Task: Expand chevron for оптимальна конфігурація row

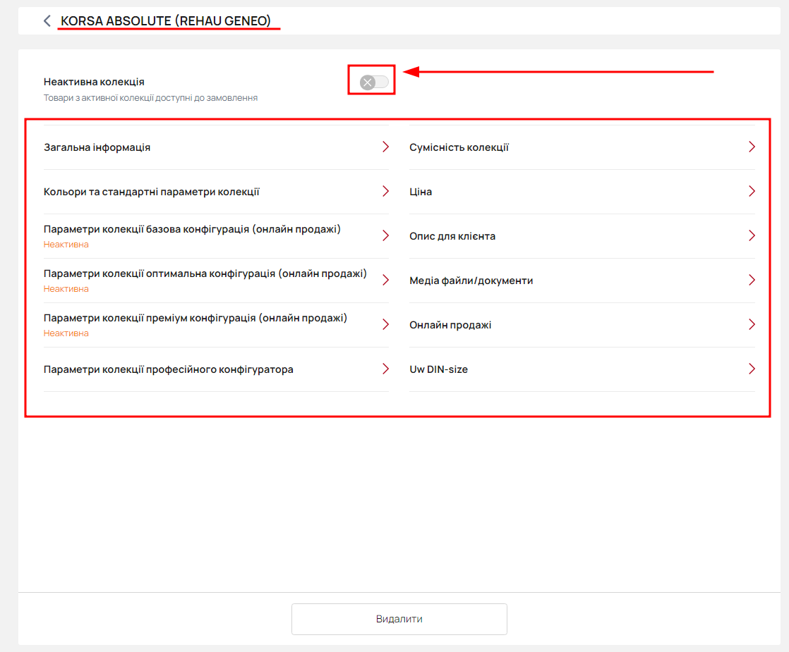Action: (x=385, y=280)
